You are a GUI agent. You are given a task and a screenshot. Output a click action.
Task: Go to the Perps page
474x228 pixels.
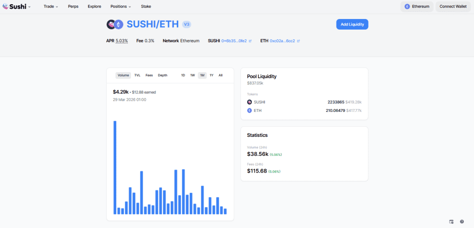coord(73,6)
